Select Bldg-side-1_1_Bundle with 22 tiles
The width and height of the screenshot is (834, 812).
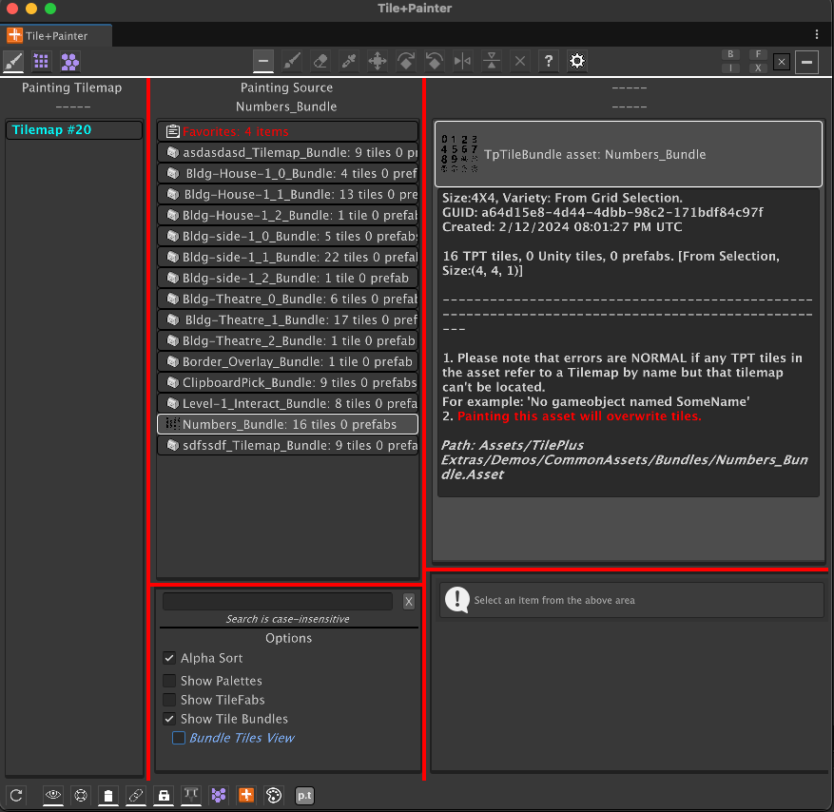pos(287,257)
